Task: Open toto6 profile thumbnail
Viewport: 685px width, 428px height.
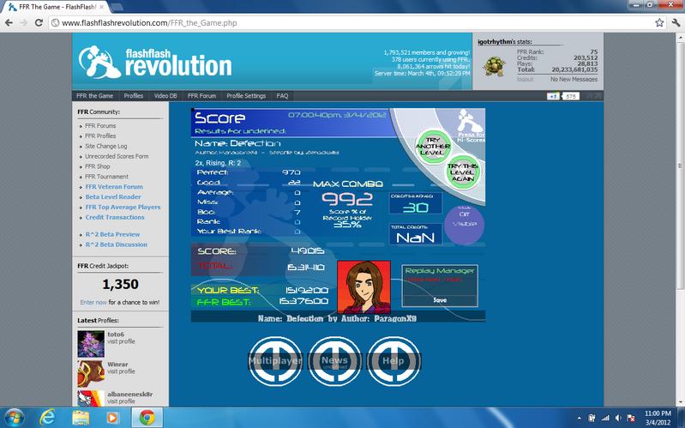Action: [91, 344]
